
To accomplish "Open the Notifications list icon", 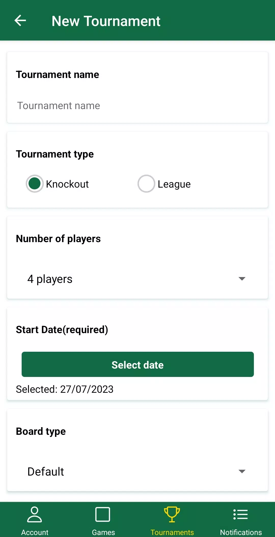I will [241, 515].
